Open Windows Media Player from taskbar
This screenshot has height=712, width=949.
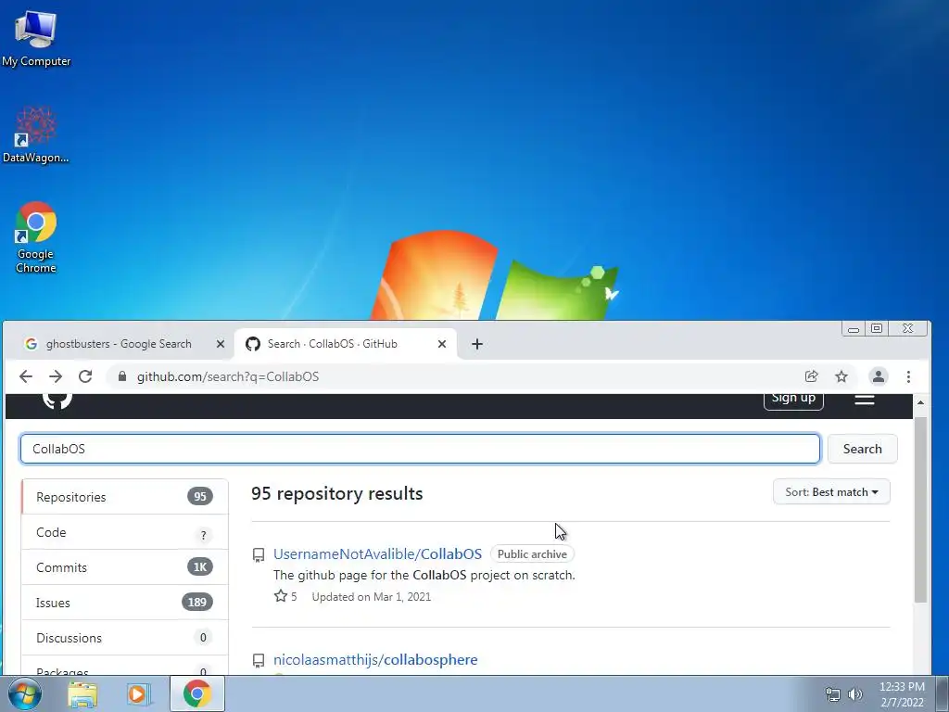click(137, 693)
